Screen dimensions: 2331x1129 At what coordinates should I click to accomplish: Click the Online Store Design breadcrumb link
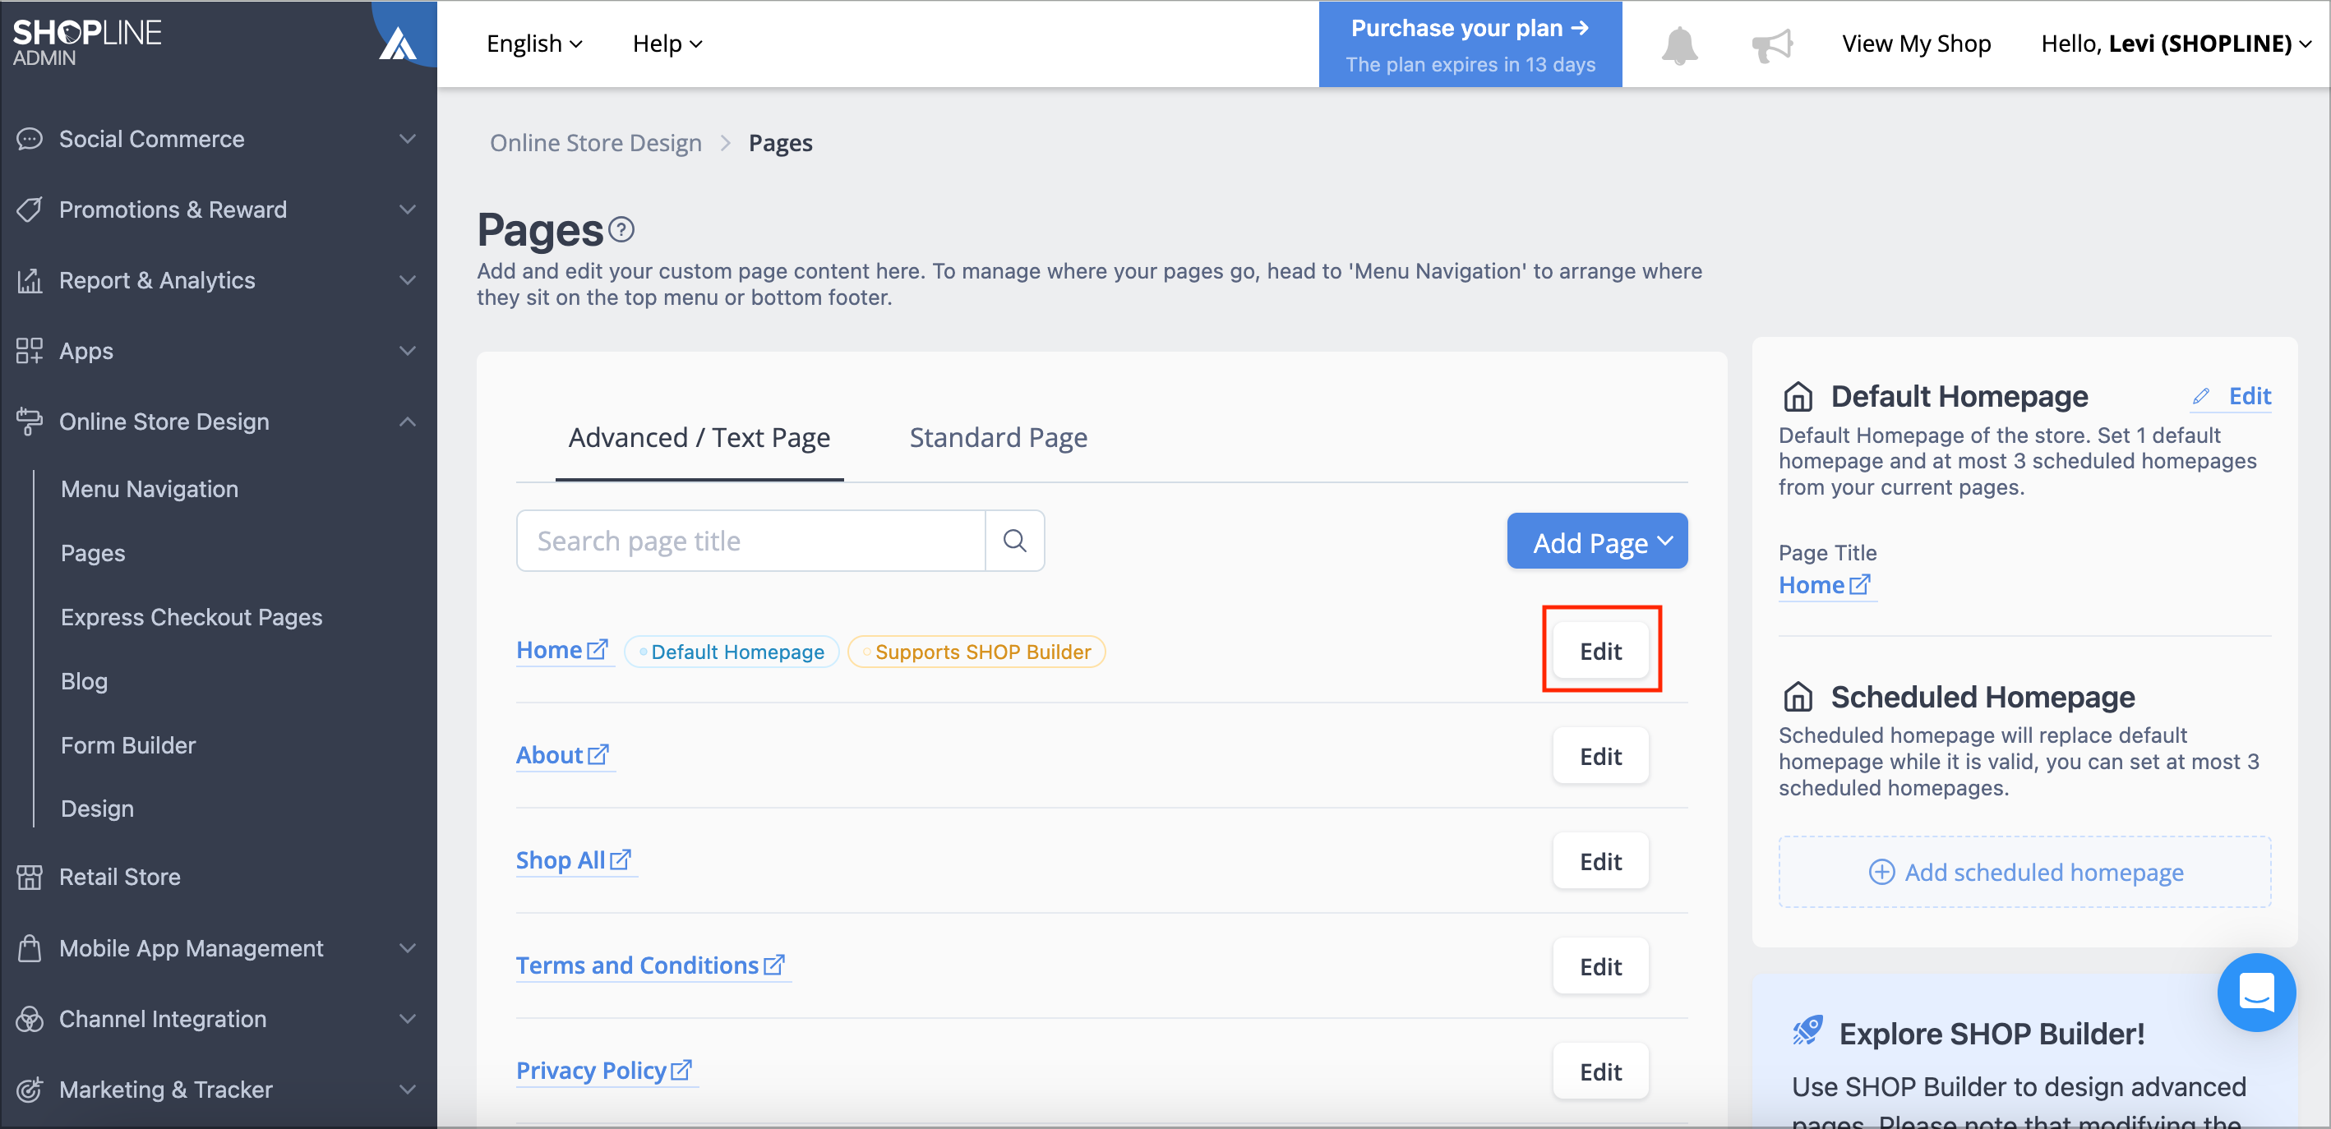595,143
